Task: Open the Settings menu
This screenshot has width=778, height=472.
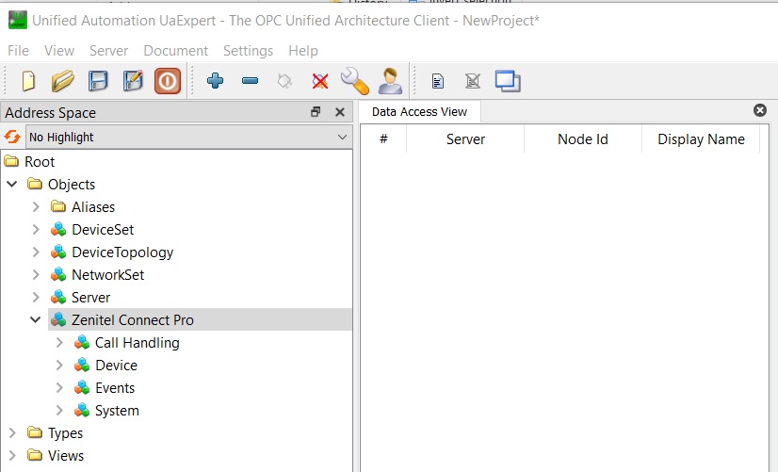Action: [x=248, y=51]
